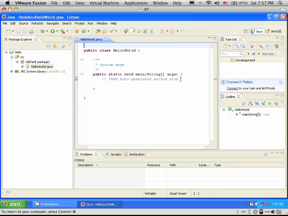Close the Connect Mylyn notification
The image size is (288, 216).
pos(281,82)
